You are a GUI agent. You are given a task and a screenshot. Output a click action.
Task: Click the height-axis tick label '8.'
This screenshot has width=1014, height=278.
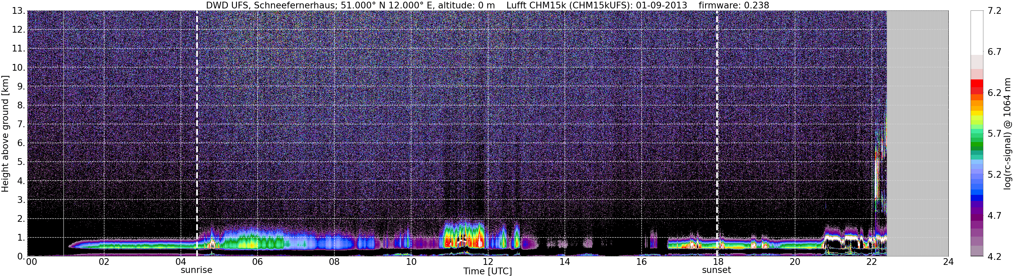pyautogui.click(x=21, y=106)
